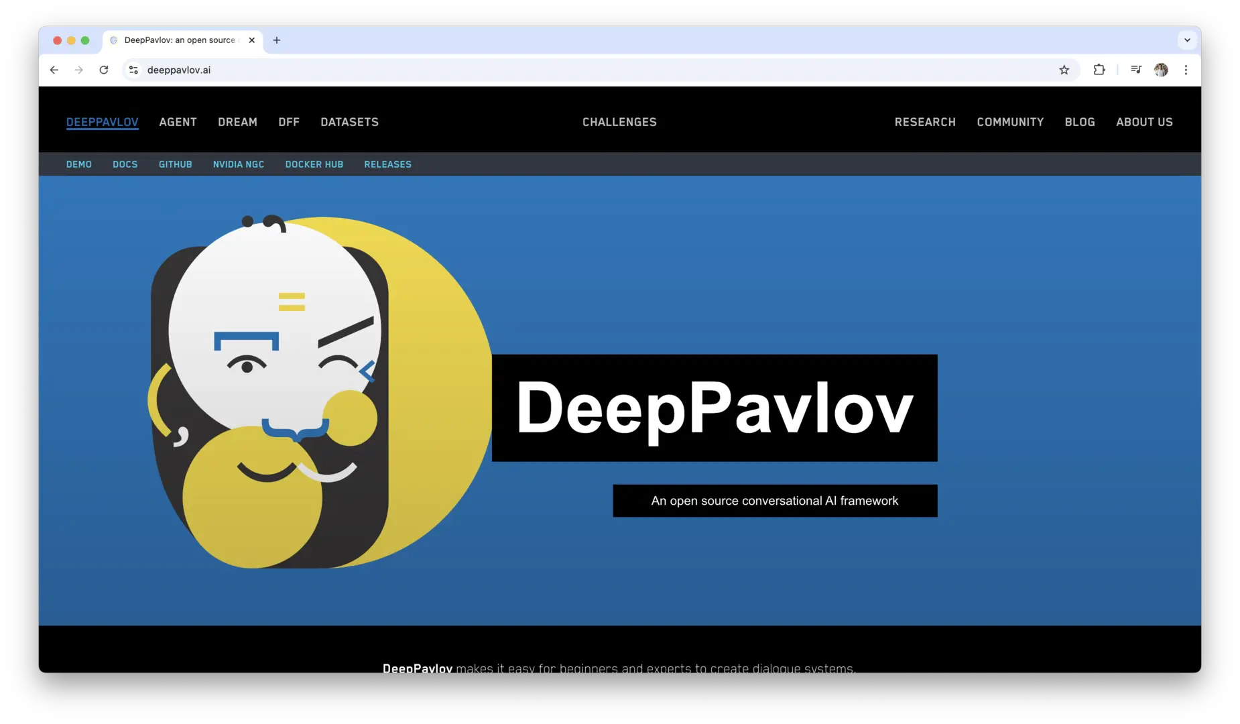Open the ABOUT US menu item
This screenshot has height=724, width=1240.
click(1144, 122)
